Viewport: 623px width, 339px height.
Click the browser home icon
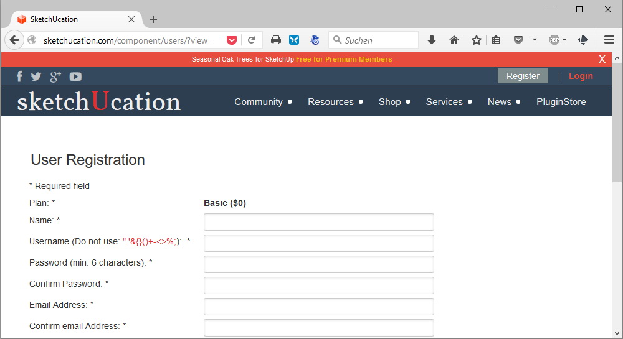454,40
